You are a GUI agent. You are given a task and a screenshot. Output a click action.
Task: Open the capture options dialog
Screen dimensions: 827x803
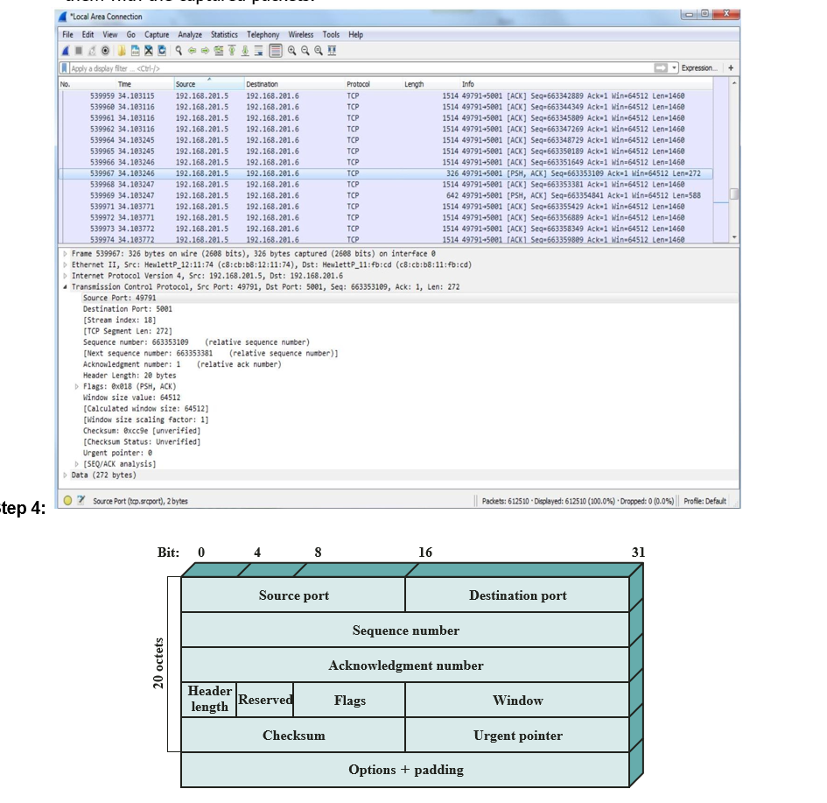click(x=104, y=51)
